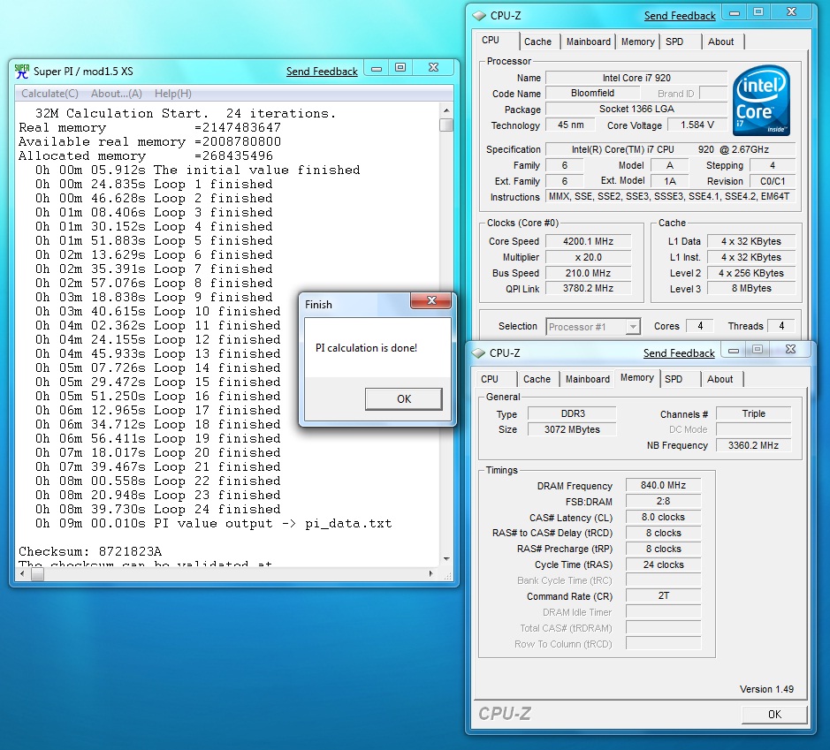The image size is (830, 750).
Task: Expand the Processor #1 selection dropdown
Action: pos(633,327)
